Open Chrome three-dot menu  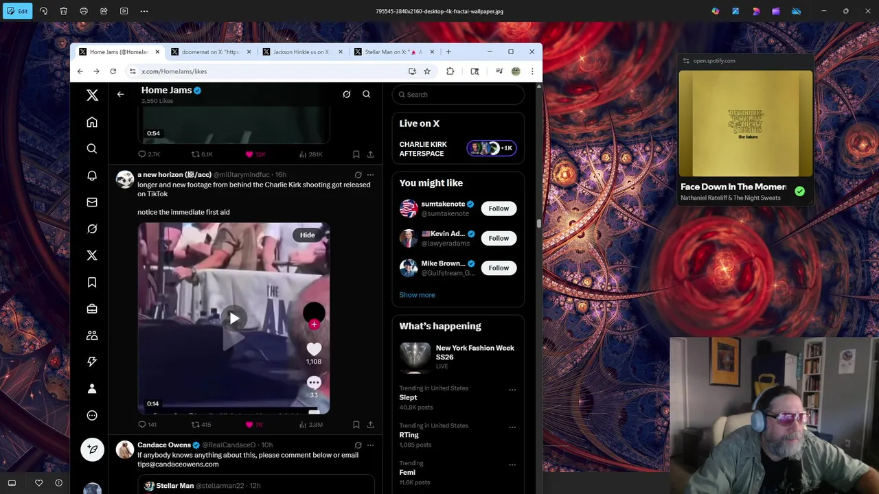click(532, 71)
